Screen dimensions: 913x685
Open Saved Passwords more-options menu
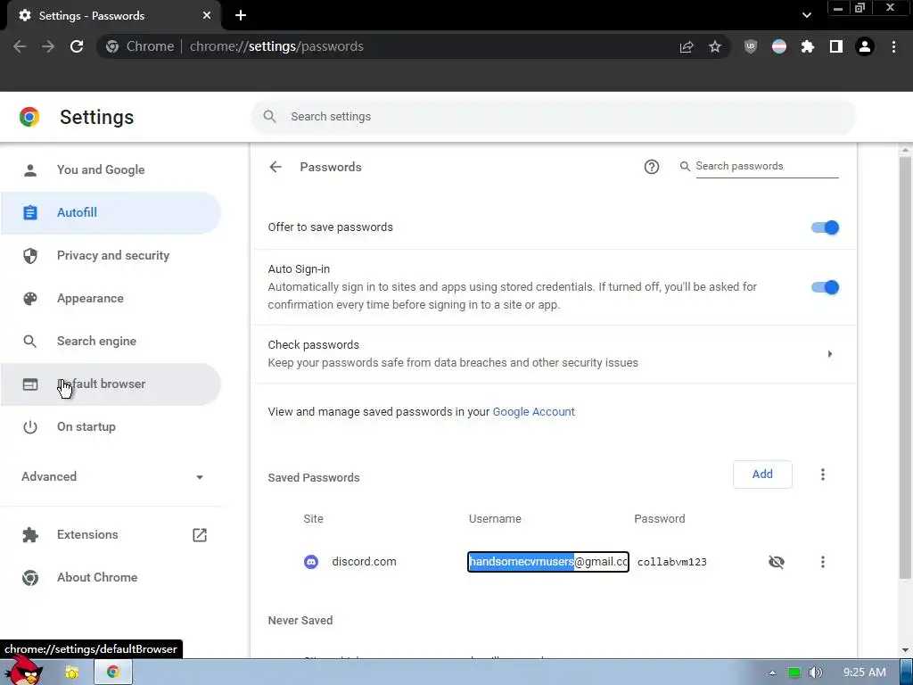(823, 475)
